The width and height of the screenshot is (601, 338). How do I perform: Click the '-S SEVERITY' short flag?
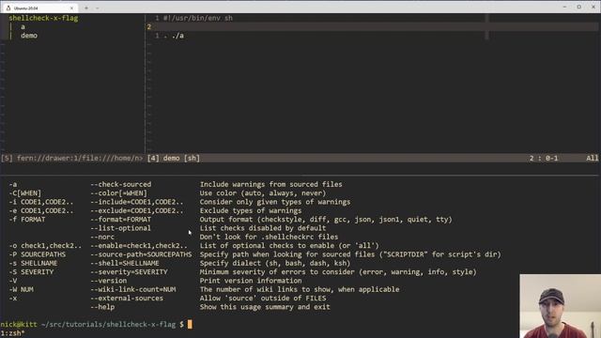pos(31,272)
